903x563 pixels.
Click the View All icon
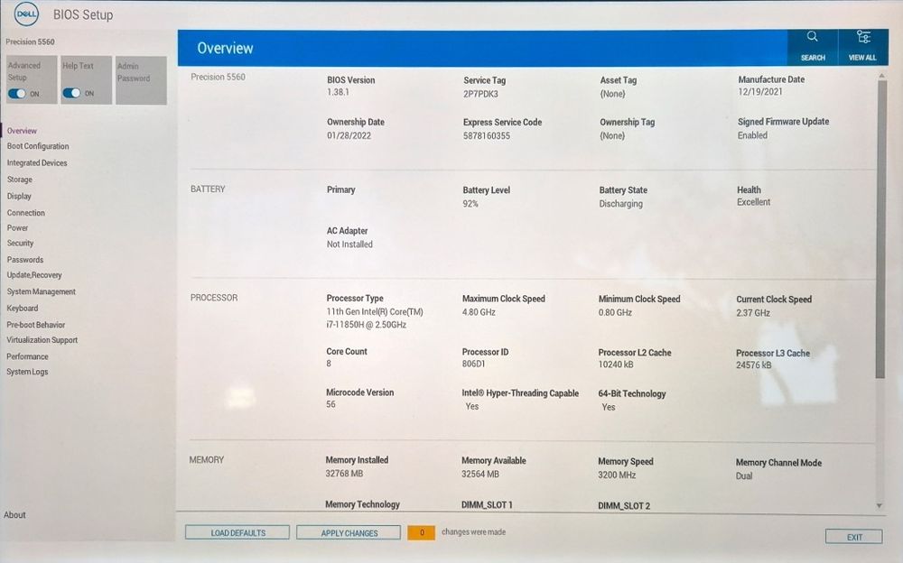(x=862, y=37)
